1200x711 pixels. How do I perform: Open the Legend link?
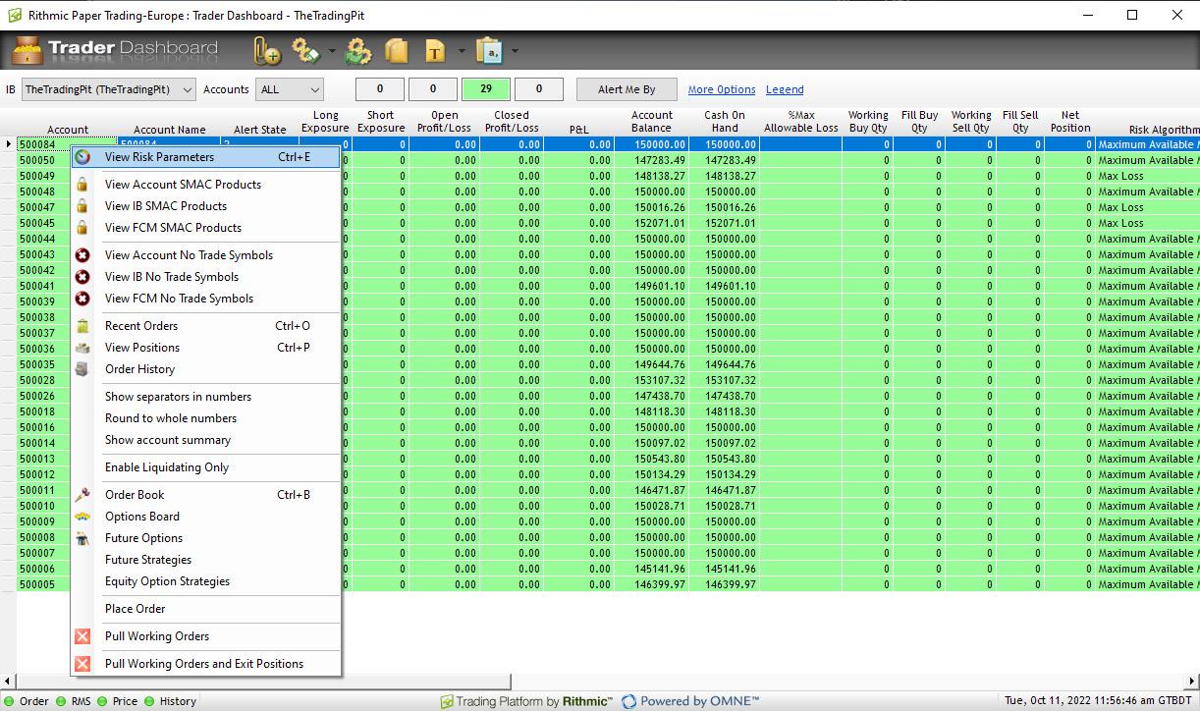(785, 89)
